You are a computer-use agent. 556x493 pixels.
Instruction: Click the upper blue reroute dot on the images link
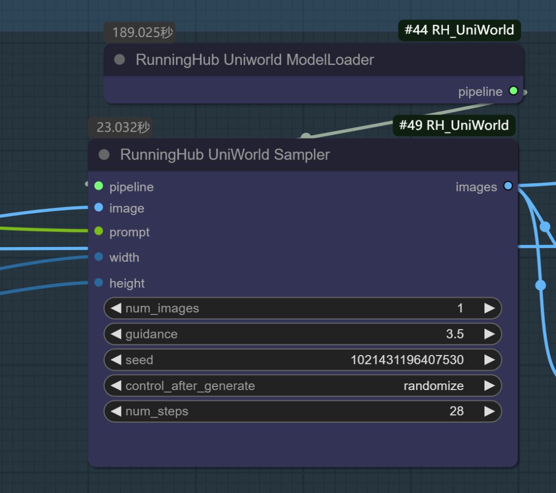[545, 226]
